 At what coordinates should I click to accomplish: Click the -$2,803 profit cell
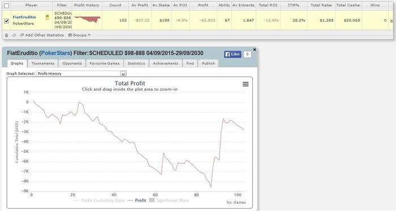tap(208, 20)
